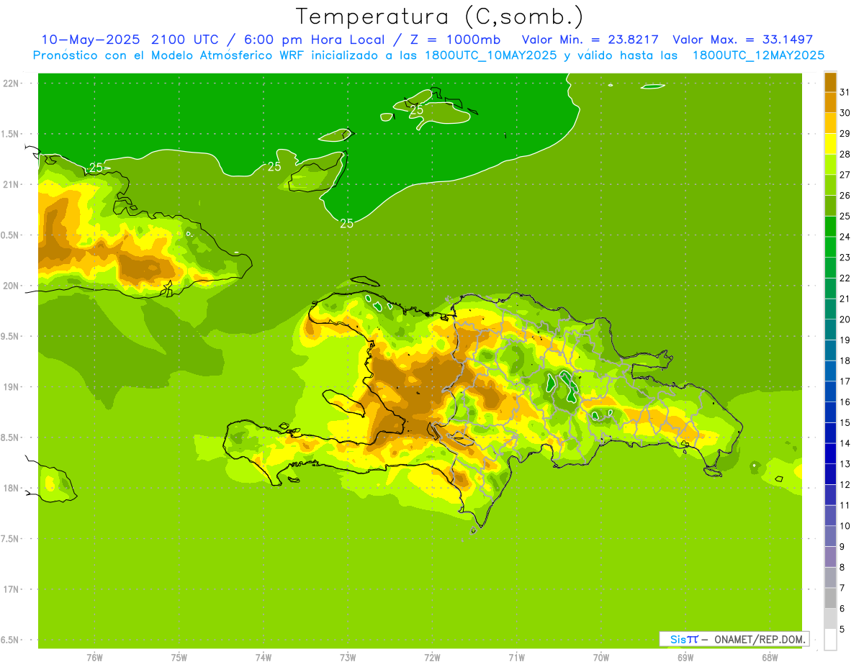Pick the green legend swatch between 24 and 25
This screenshot has width=864, height=667.
[x=830, y=227]
